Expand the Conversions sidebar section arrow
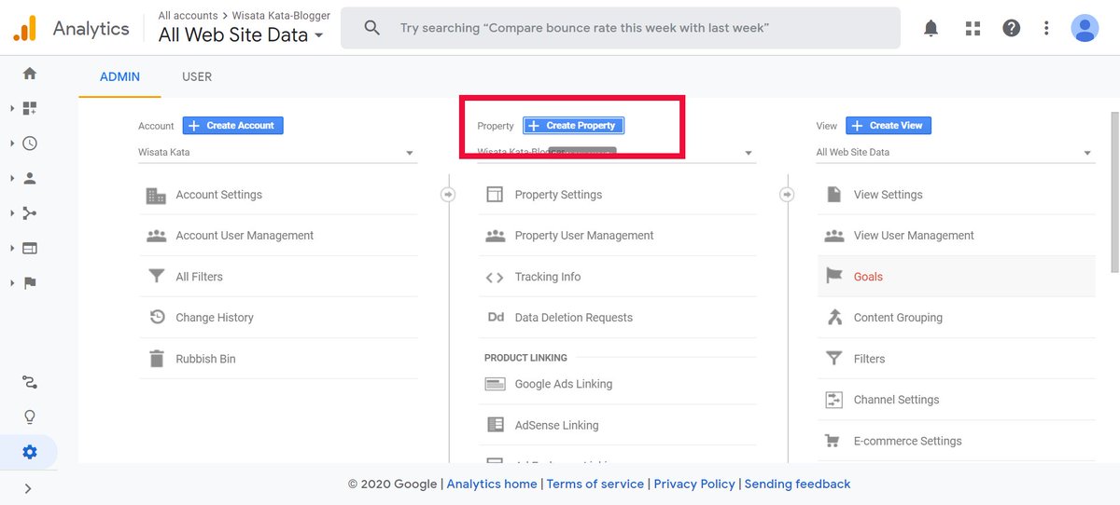Screen dimensions: 1120x505 (12, 283)
